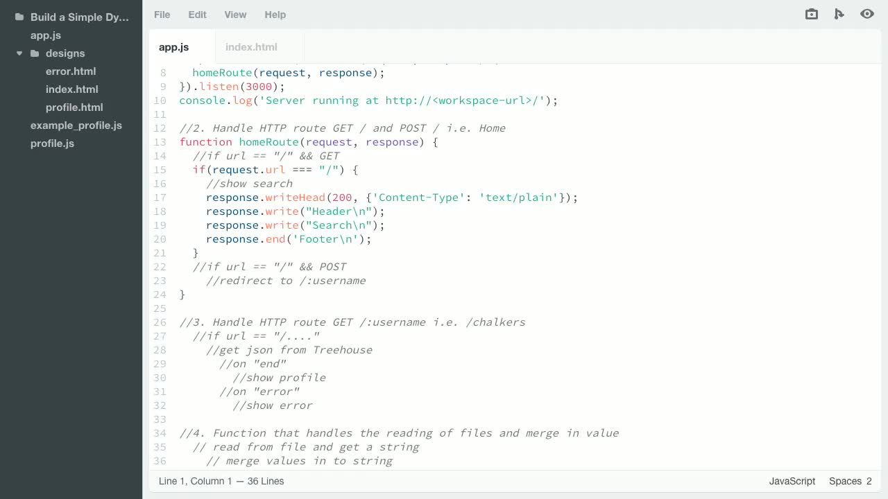Open example_profile.js from the sidebar
888x499 pixels.
[76, 125]
